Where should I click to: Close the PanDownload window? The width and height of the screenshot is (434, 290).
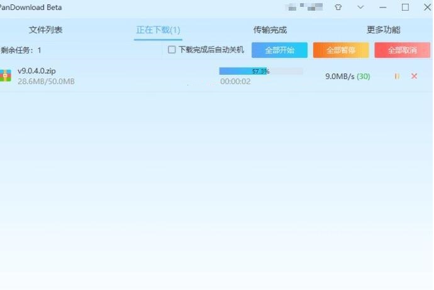428,7
